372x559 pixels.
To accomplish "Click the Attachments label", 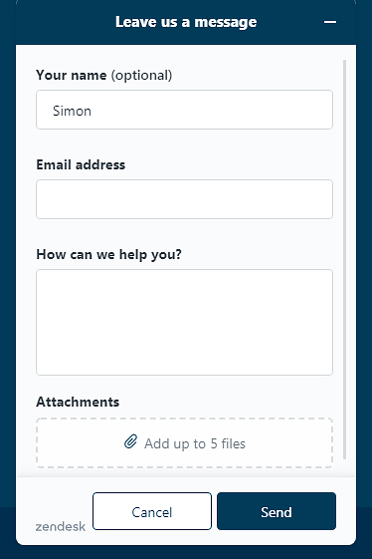I will pos(78,402).
